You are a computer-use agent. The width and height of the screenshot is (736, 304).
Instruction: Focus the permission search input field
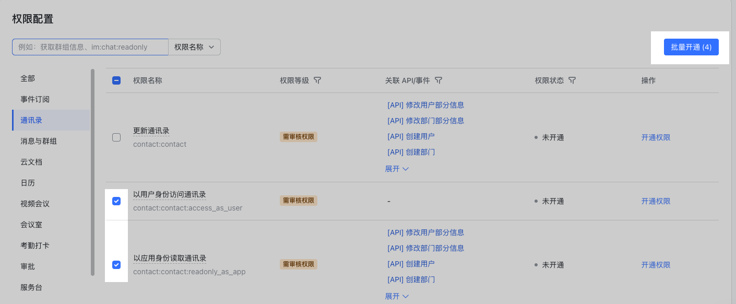[x=90, y=47]
